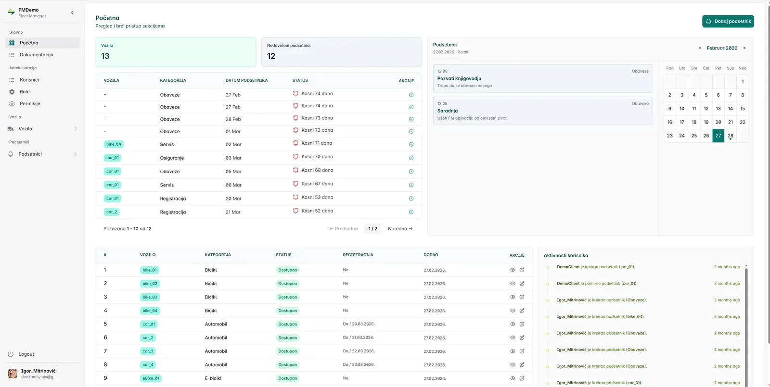Open Korisnici in the sidebar
This screenshot has height=387, width=770.
(42, 80)
